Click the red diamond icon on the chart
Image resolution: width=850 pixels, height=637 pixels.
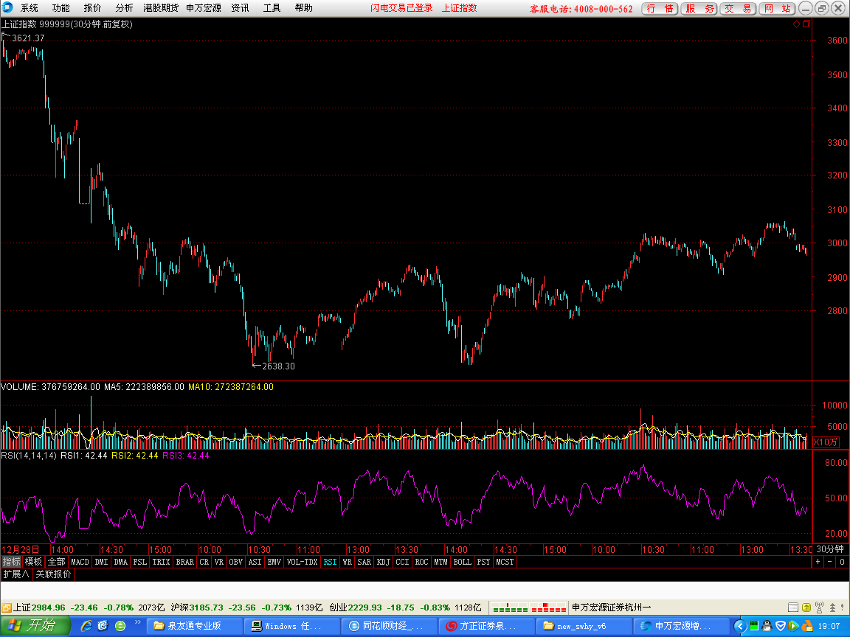[796, 24]
